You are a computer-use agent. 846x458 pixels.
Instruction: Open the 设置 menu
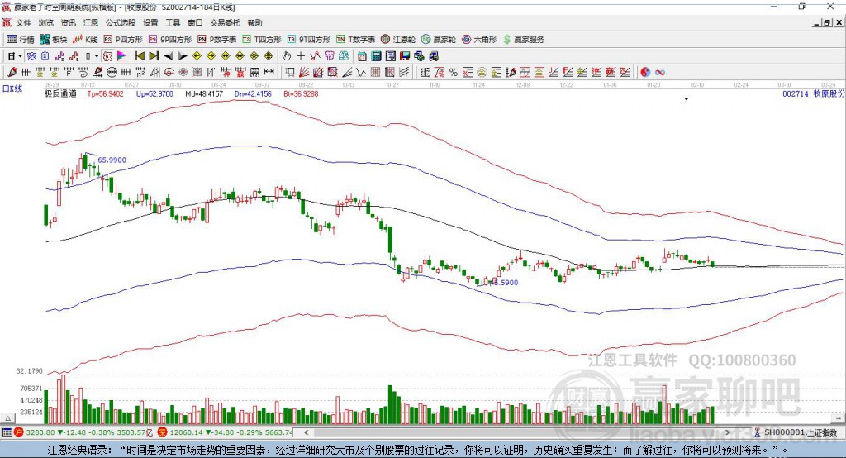150,22
